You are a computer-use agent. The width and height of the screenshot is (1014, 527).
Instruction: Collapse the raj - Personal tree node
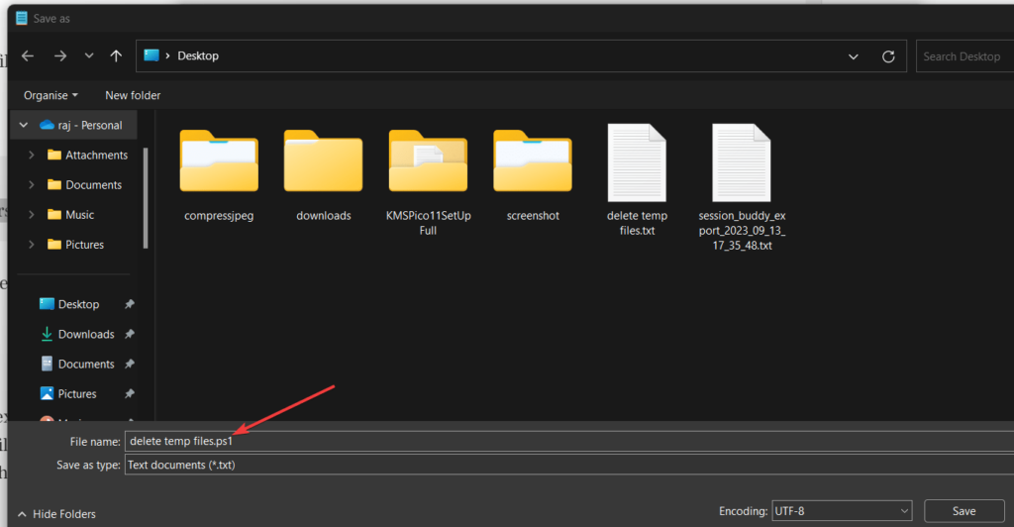24,125
